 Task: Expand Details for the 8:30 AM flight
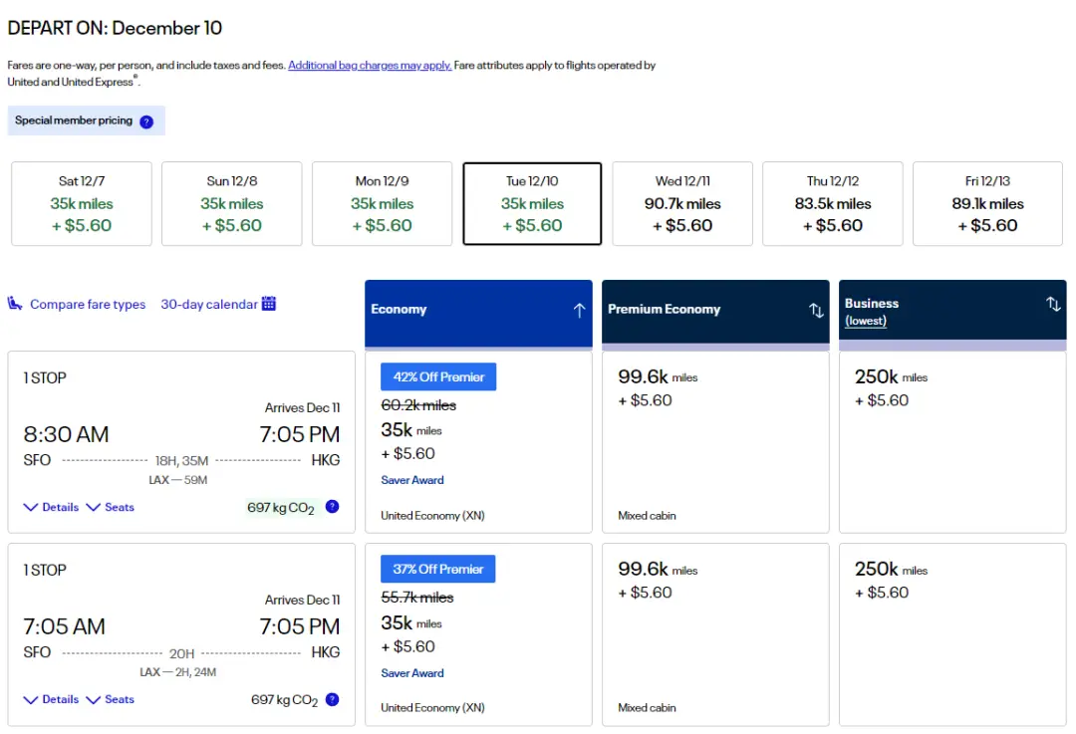[x=51, y=507]
